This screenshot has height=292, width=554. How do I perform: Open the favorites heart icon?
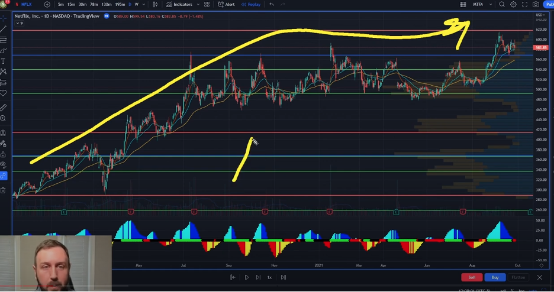(4, 93)
